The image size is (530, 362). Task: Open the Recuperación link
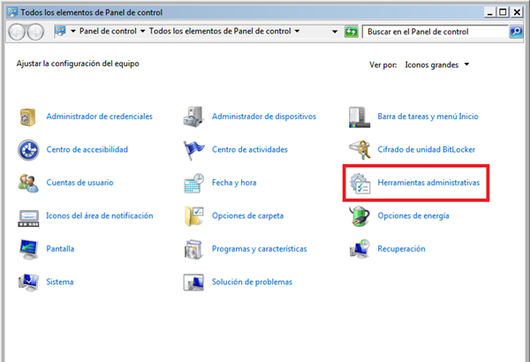pyautogui.click(x=402, y=249)
